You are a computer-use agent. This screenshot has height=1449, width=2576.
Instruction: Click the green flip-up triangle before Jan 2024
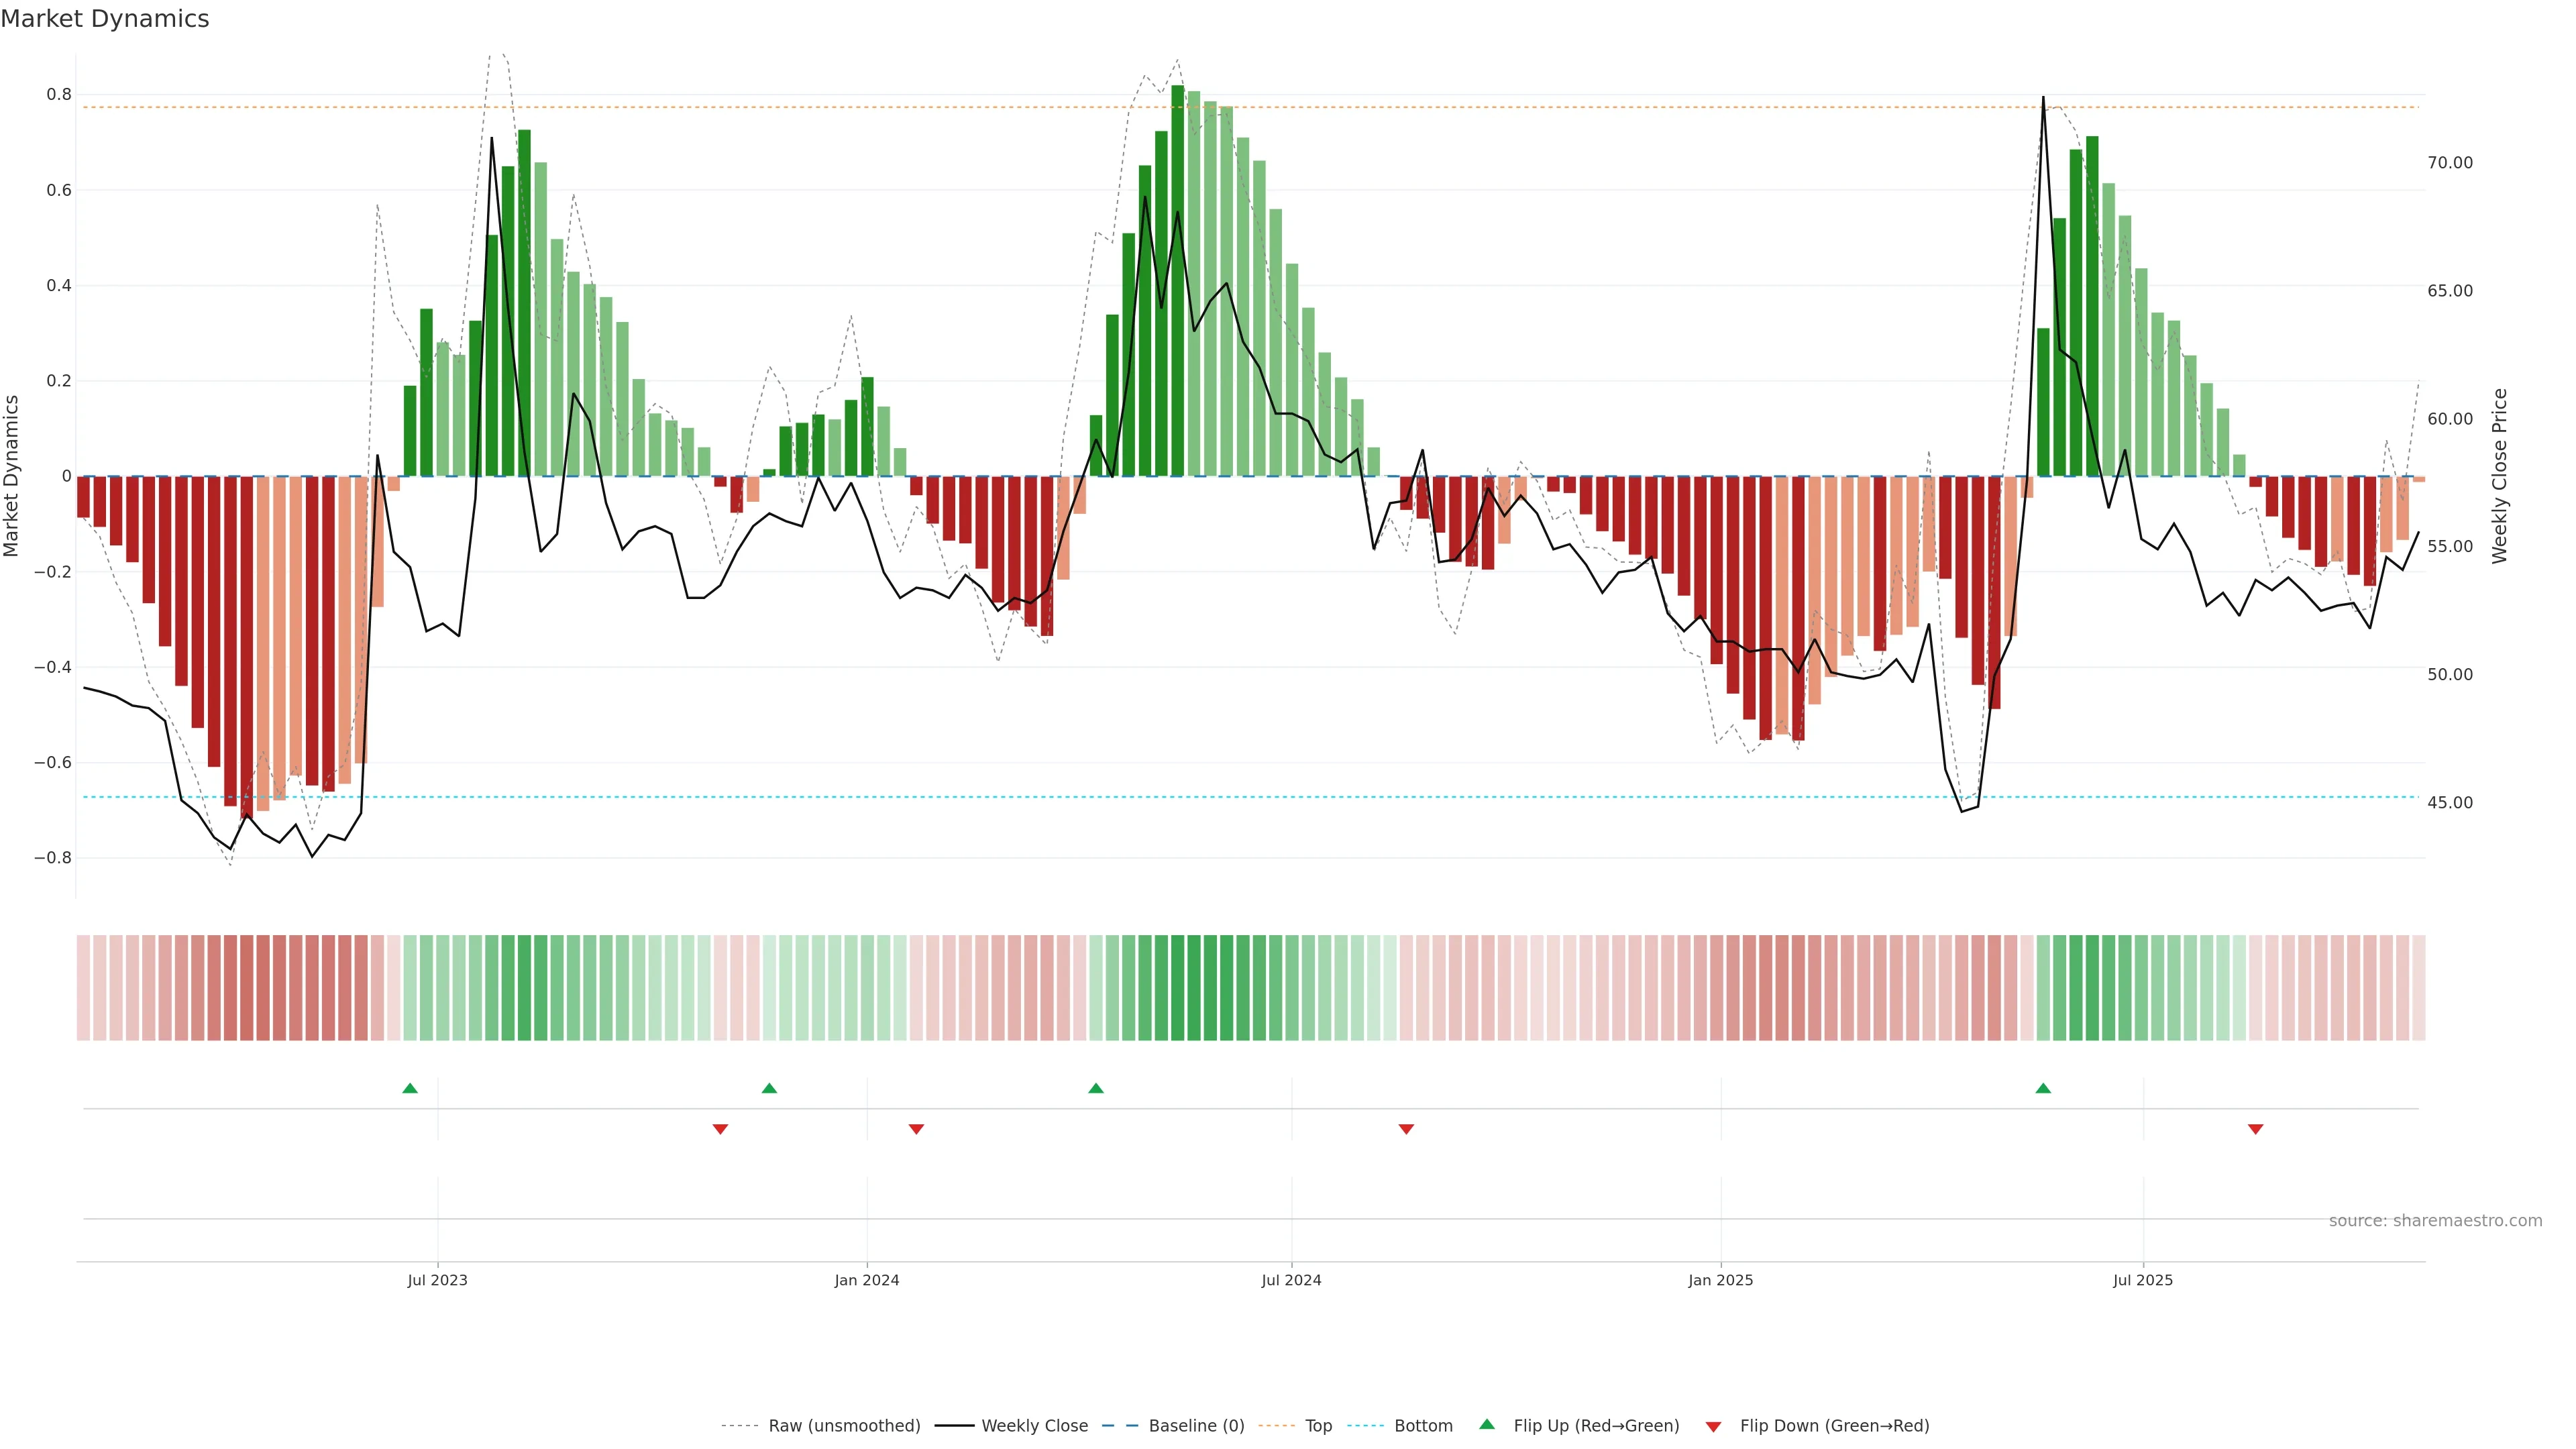pyautogui.click(x=769, y=1088)
